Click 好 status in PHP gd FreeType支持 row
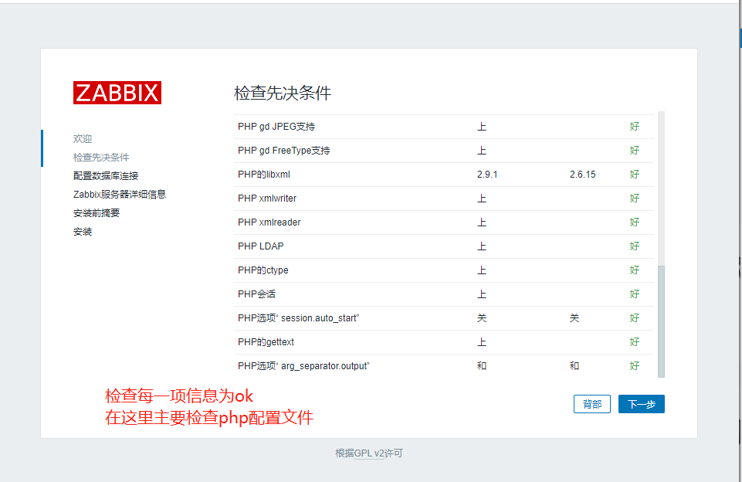 [x=635, y=151]
